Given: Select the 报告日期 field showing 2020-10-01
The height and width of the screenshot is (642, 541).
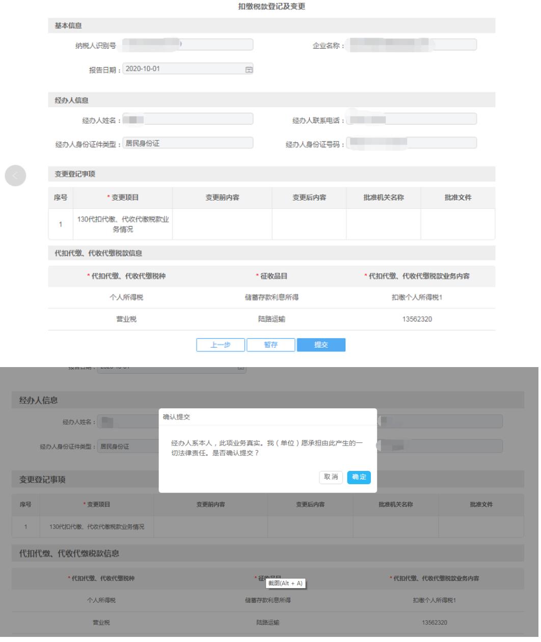Looking at the screenshot, I should pyautogui.click(x=183, y=69).
